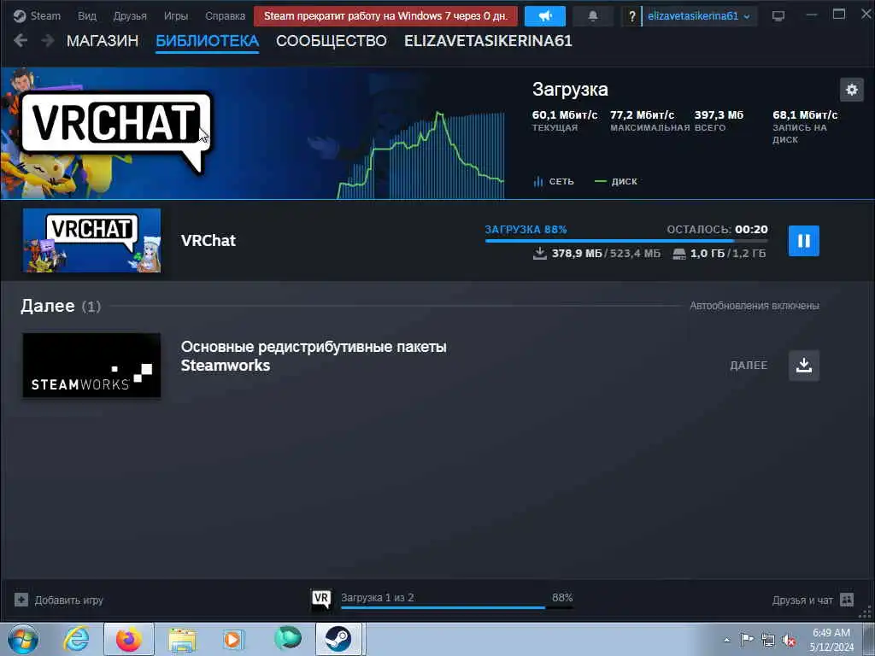Click the 60,1 Мбит/с current speed value

[565, 115]
